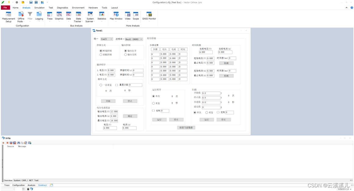Open the File menu
The width and height of the screenshot is (354, 191).
5,8
